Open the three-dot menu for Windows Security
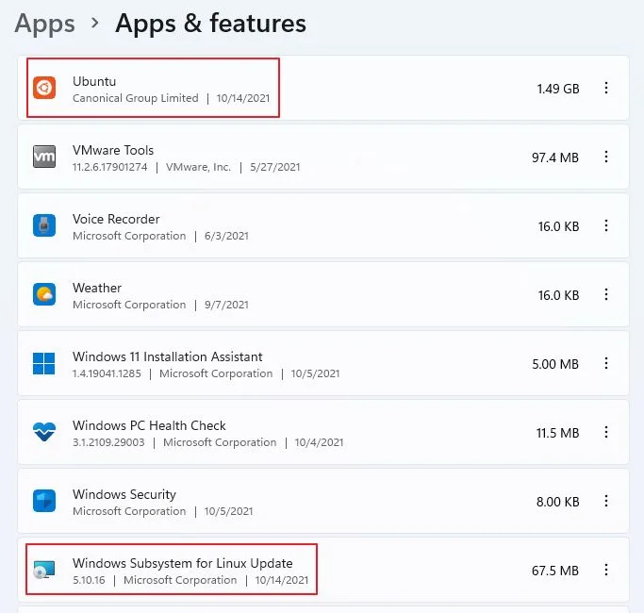644x613 pixels. point(606,501)
